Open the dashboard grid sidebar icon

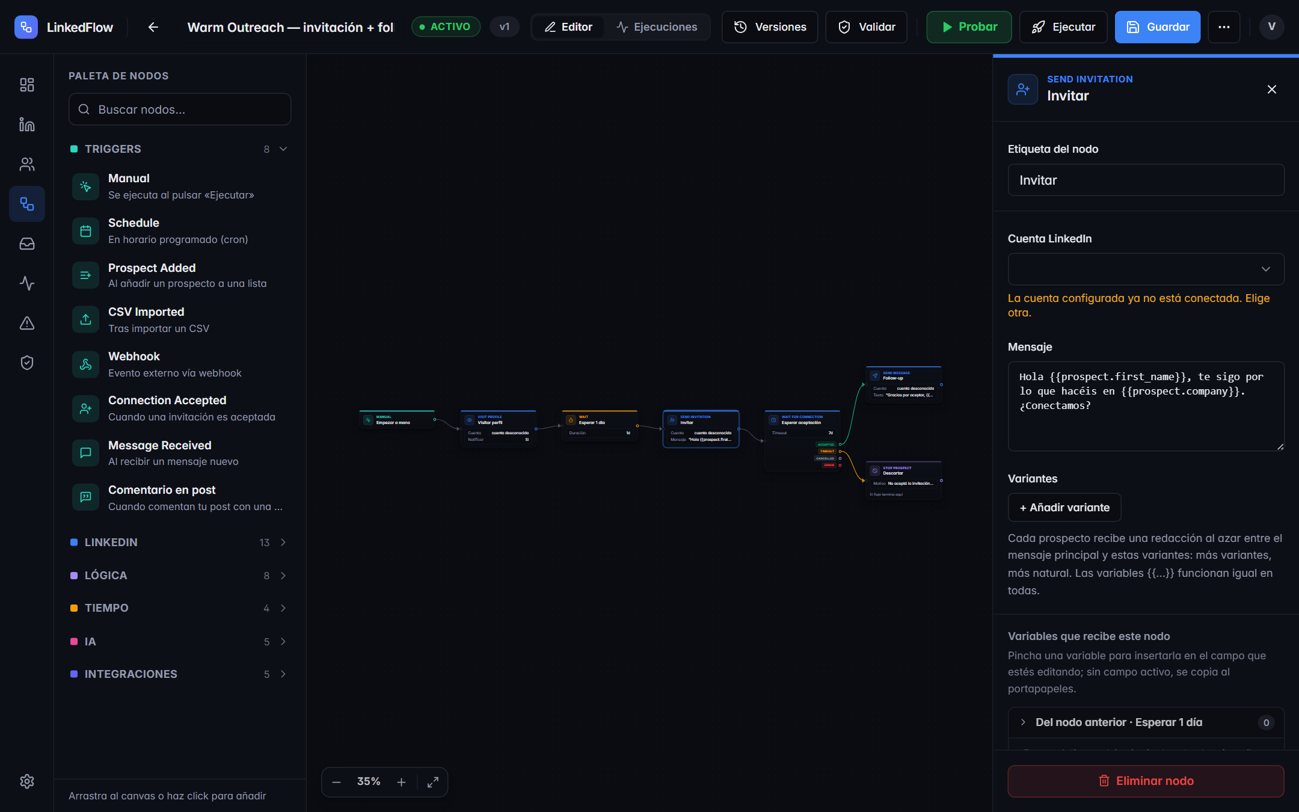(27, 85)
